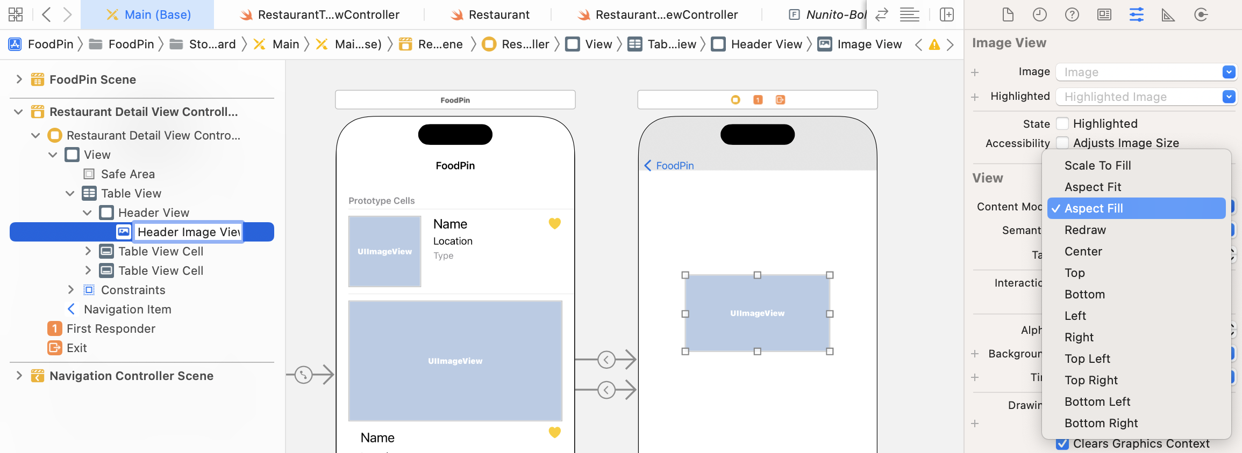Image resolution: width=1242 pixels, height=453 pixels.
Task: Jump to next issue chevron
Action: point(951,45)
